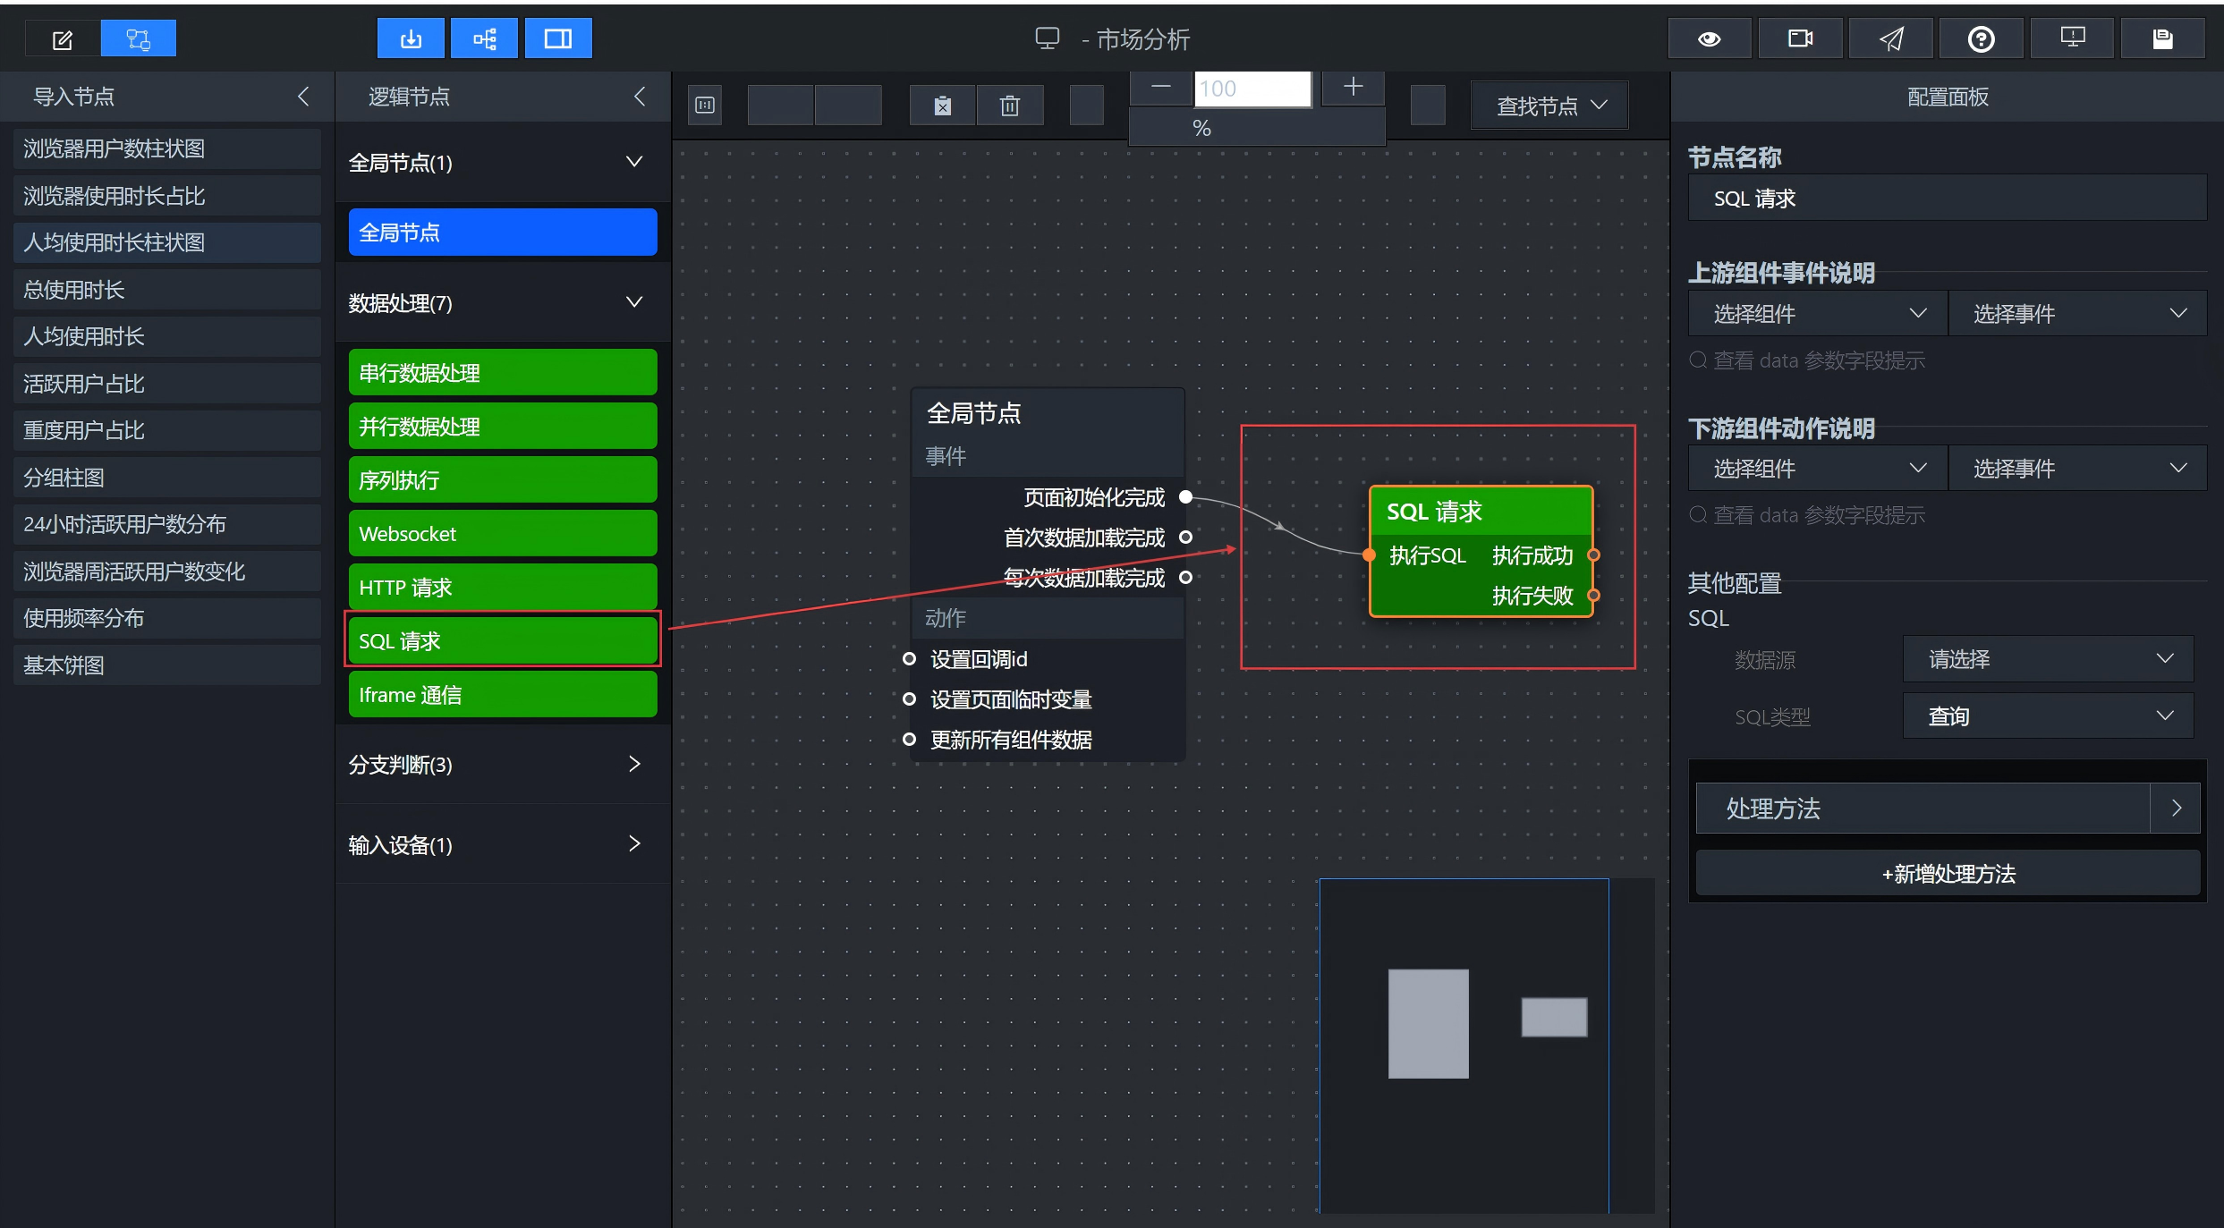Image resolution: width=2224 pixels, height=1228 pixels.
Task: Open upstream 选择事件 dropdown
Action: pos(2078,314)
